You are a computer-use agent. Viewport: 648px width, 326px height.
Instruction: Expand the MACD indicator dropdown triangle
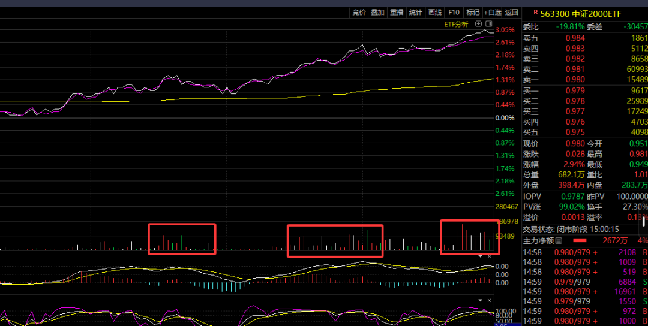(x=480, y=256)
